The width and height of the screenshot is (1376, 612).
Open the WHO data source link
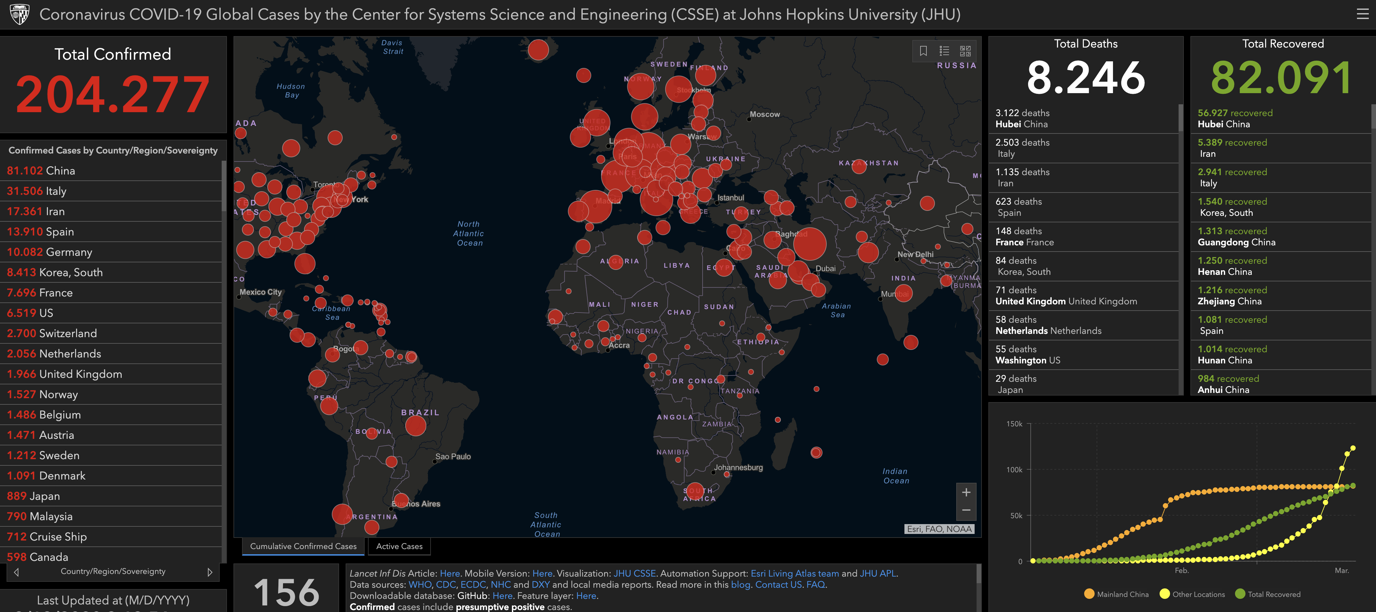pyautogui.click(x=420, y=585)
